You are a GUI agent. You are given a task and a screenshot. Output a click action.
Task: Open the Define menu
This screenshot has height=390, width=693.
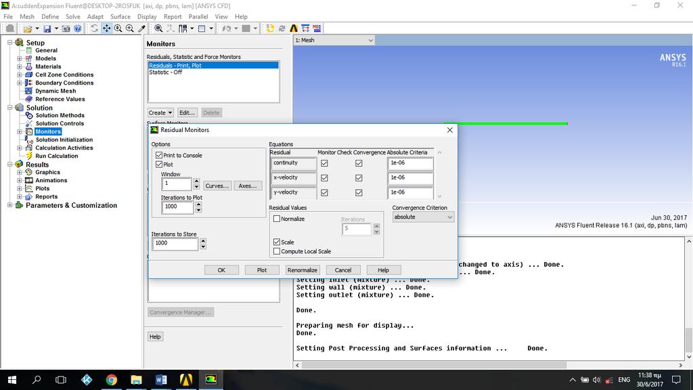[50, 17]
